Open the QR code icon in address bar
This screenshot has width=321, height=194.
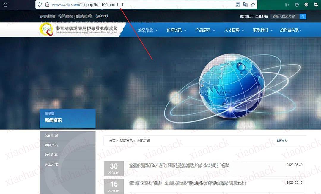click(238, 4)
